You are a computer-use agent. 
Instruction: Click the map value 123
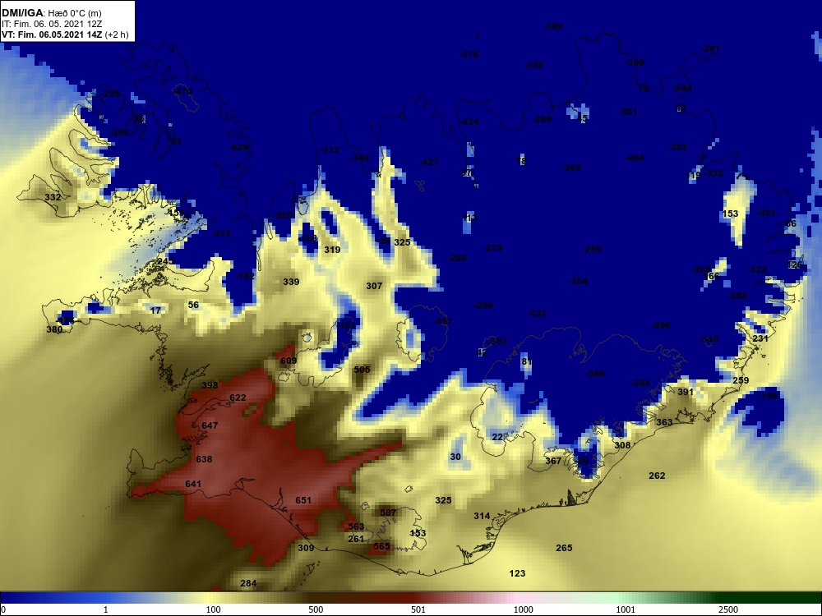coord(517,573)
